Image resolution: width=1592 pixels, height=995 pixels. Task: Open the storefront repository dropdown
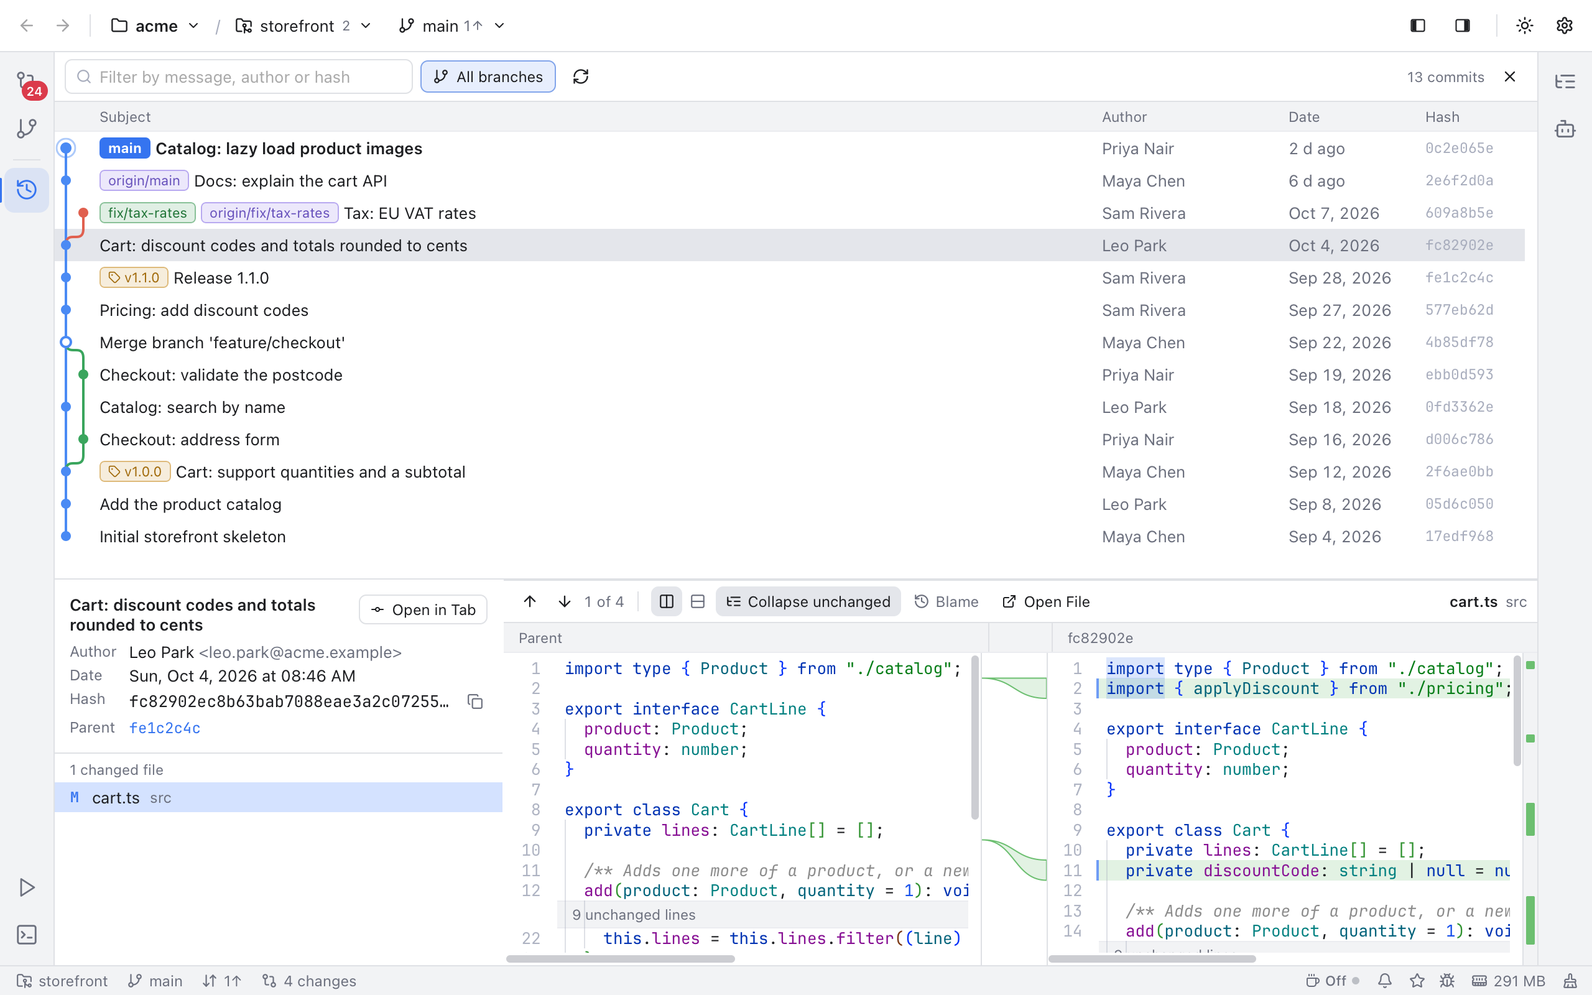(x=304, y=25)
